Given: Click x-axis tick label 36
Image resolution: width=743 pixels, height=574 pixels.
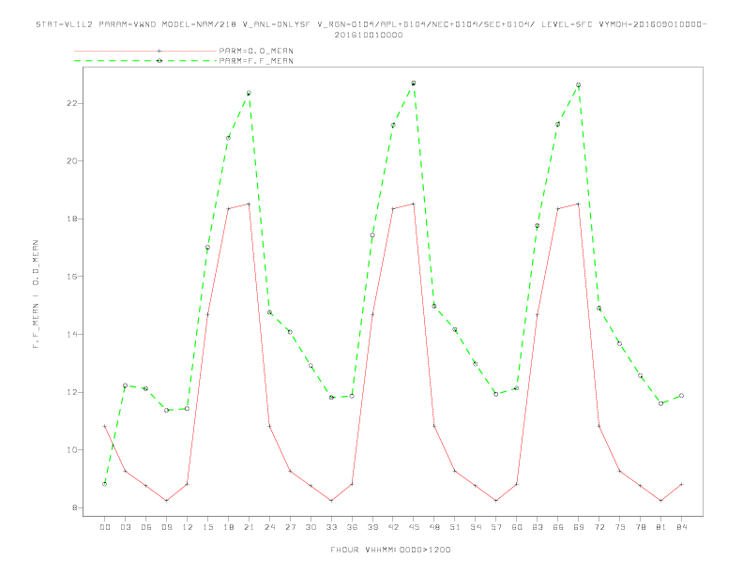Looking at the screenshot, I should [x=352, y=527].
